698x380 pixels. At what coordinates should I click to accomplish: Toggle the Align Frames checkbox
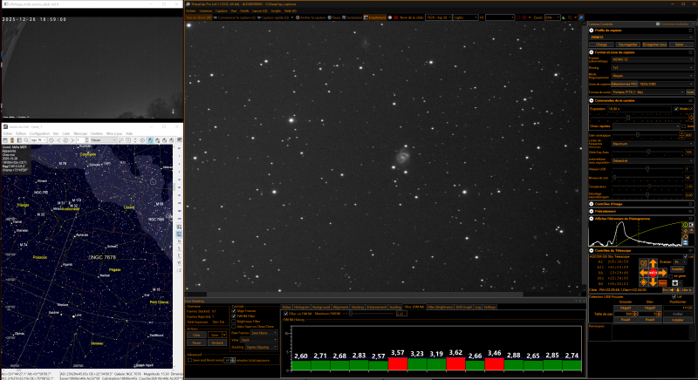click(x=234, y=311)
